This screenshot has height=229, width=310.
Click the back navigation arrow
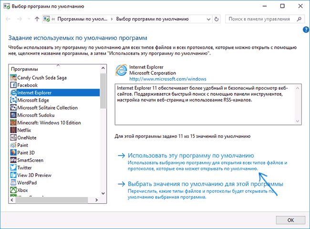(x=8, y=19)
